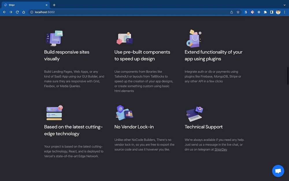This screenshot has width=289, height=181.
Task: Click the share page icon
Action: (x=231, y=12)
